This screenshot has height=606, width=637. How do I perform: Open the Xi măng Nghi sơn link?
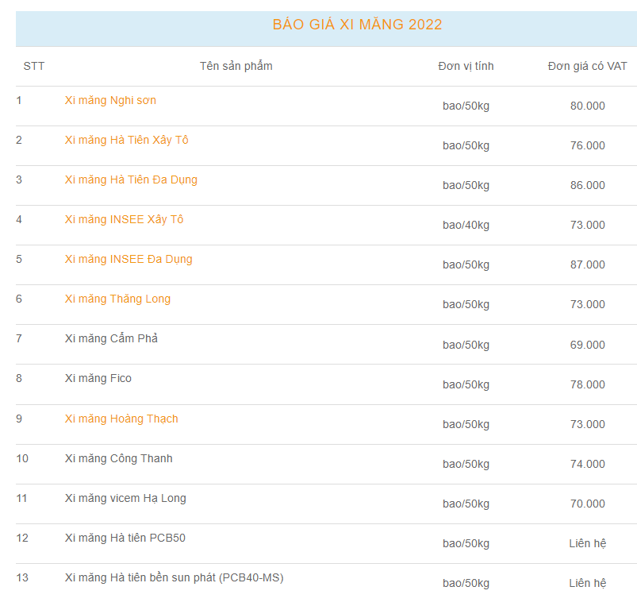[110, 100]
